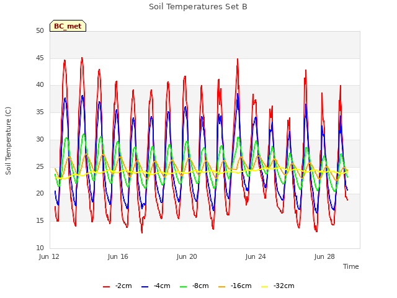397x298 pixels.
Task: Click the 50 y-axis tick label
Action: point(40,30)
